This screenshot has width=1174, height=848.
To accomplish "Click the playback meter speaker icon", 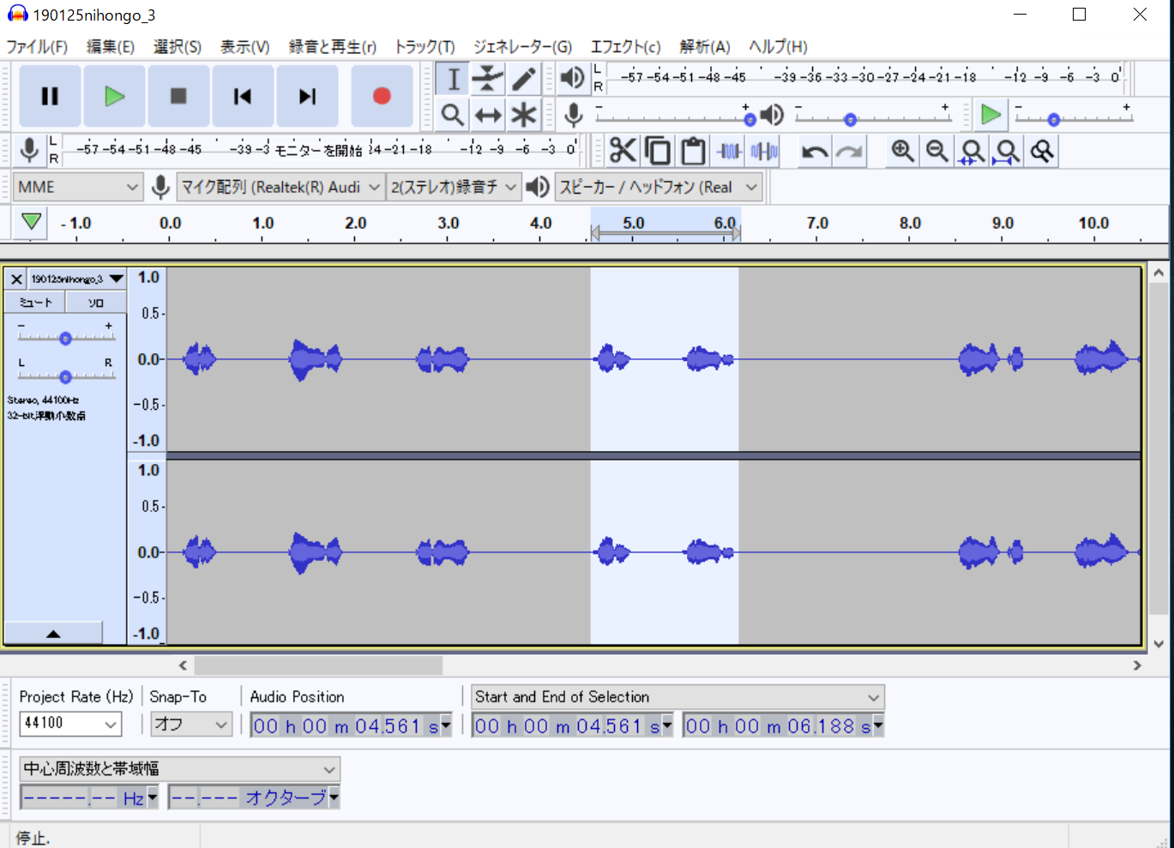I will (571, 78).
